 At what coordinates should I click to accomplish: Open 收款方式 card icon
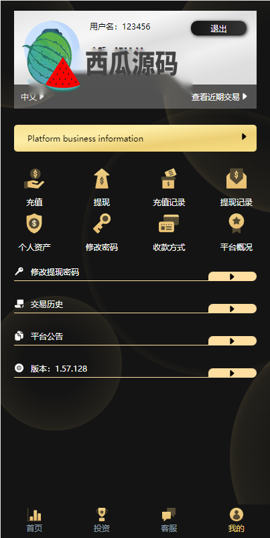169,223
